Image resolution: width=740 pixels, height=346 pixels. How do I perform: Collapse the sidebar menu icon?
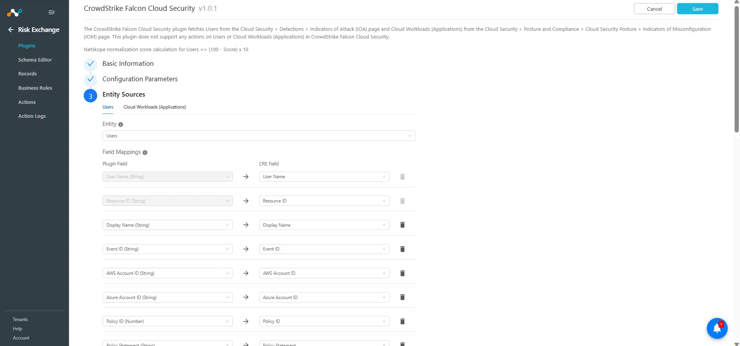51,12
